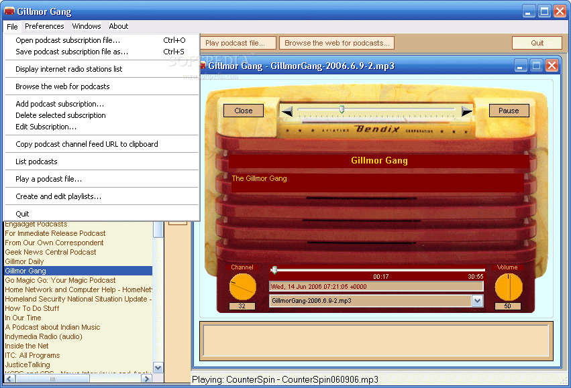Click the vertical scrollbar thumb of subscription list
Image resolution: width=571 pixels, height=388 pixels.
(158, 229)
